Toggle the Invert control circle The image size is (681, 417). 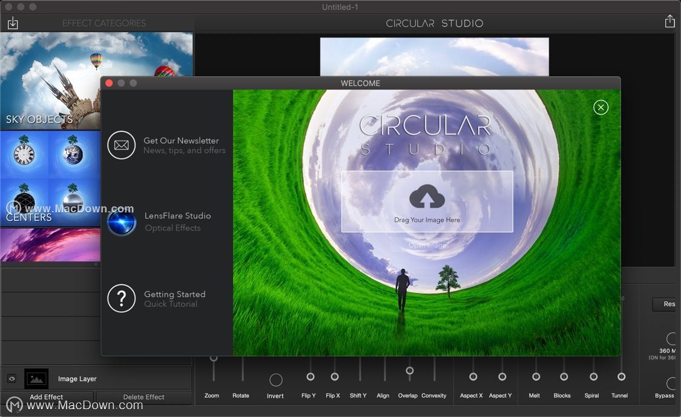(x=276, y=380)
